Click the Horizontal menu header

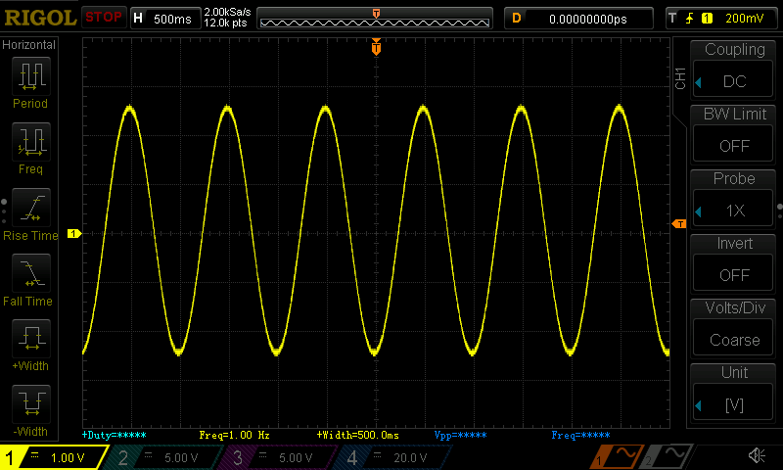(28, 45)
